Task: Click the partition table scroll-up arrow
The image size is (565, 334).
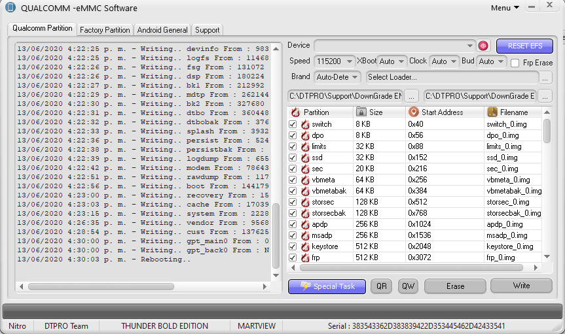Action: pyautogui.click(x=547, y=112)
